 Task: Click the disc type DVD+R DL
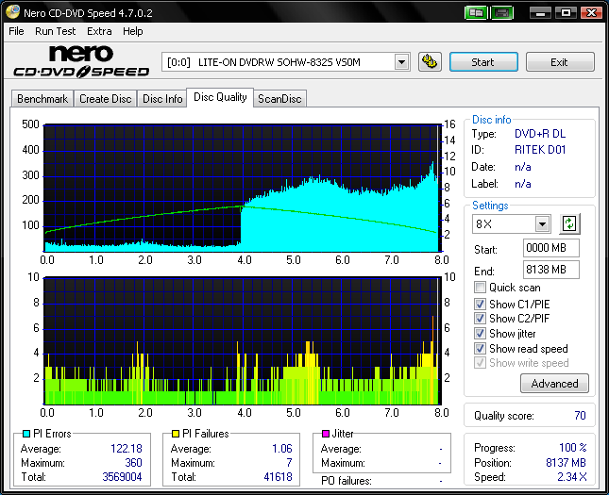(540, 134)
